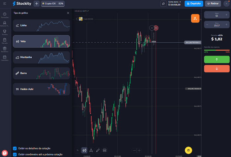The width and height of the screenshot is (231, 157).
Task: Click the red expiration marker circle
Action: point(156,28)
